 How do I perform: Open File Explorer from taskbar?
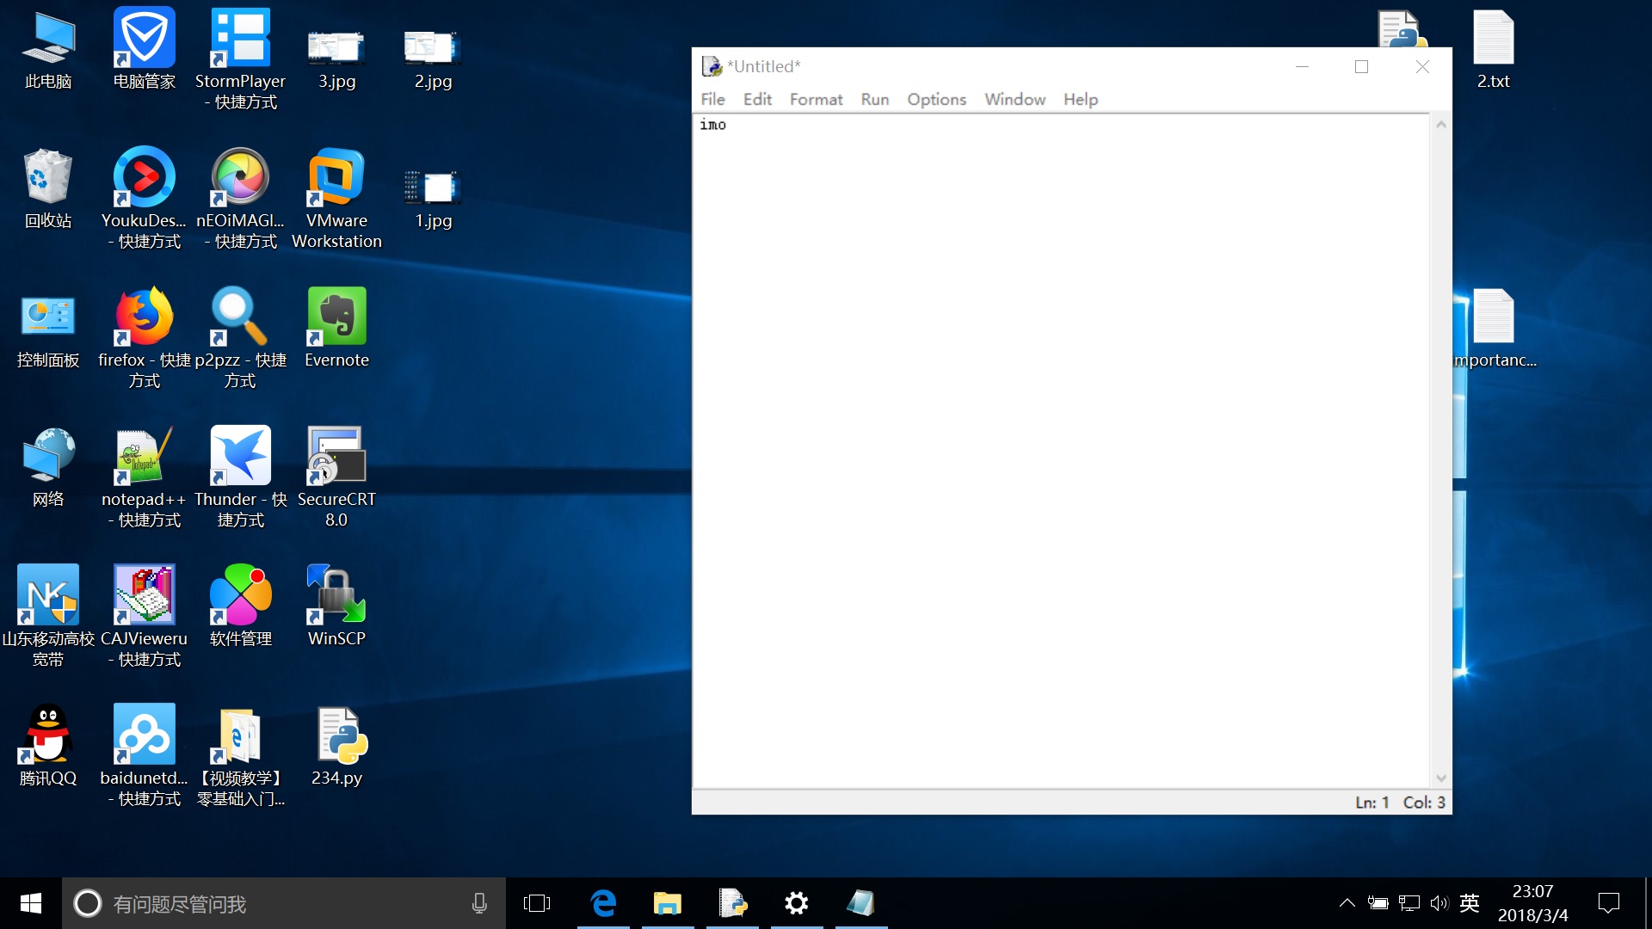[668, 903]
